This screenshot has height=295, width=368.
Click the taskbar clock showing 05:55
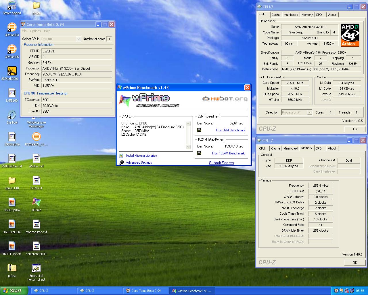tap(360, 291)
